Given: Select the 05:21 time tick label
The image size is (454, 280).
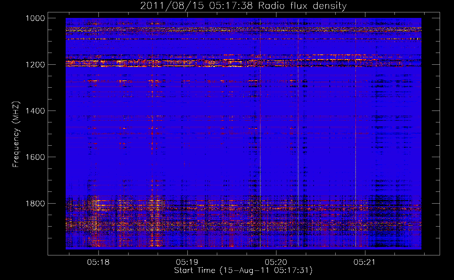Looking at the screenshot, I should click(364, 262).
